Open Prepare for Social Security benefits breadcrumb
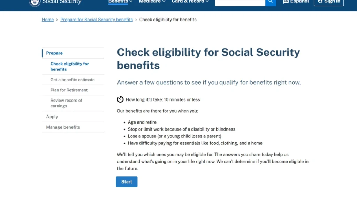The image size is (357, 201). tap(97, 20)
